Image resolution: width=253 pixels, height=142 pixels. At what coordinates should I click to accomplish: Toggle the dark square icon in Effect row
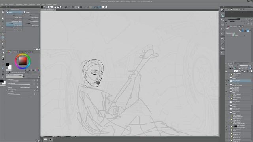pyautogui.click(x=245, y=31)
